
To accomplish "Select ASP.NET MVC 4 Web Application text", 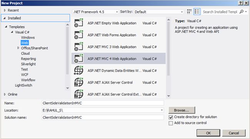I will pyautogui.click(x=112, y=59).
